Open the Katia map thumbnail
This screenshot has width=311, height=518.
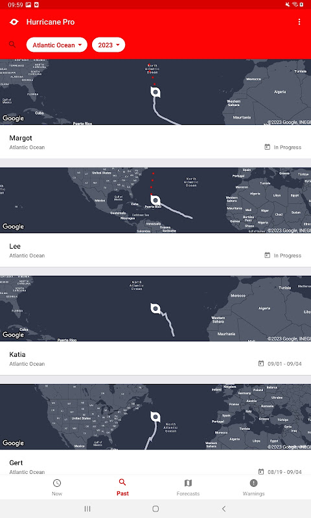(x=155, y=309)
